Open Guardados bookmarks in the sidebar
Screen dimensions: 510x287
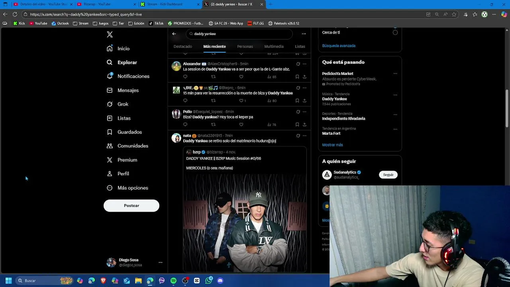point(124,132)
